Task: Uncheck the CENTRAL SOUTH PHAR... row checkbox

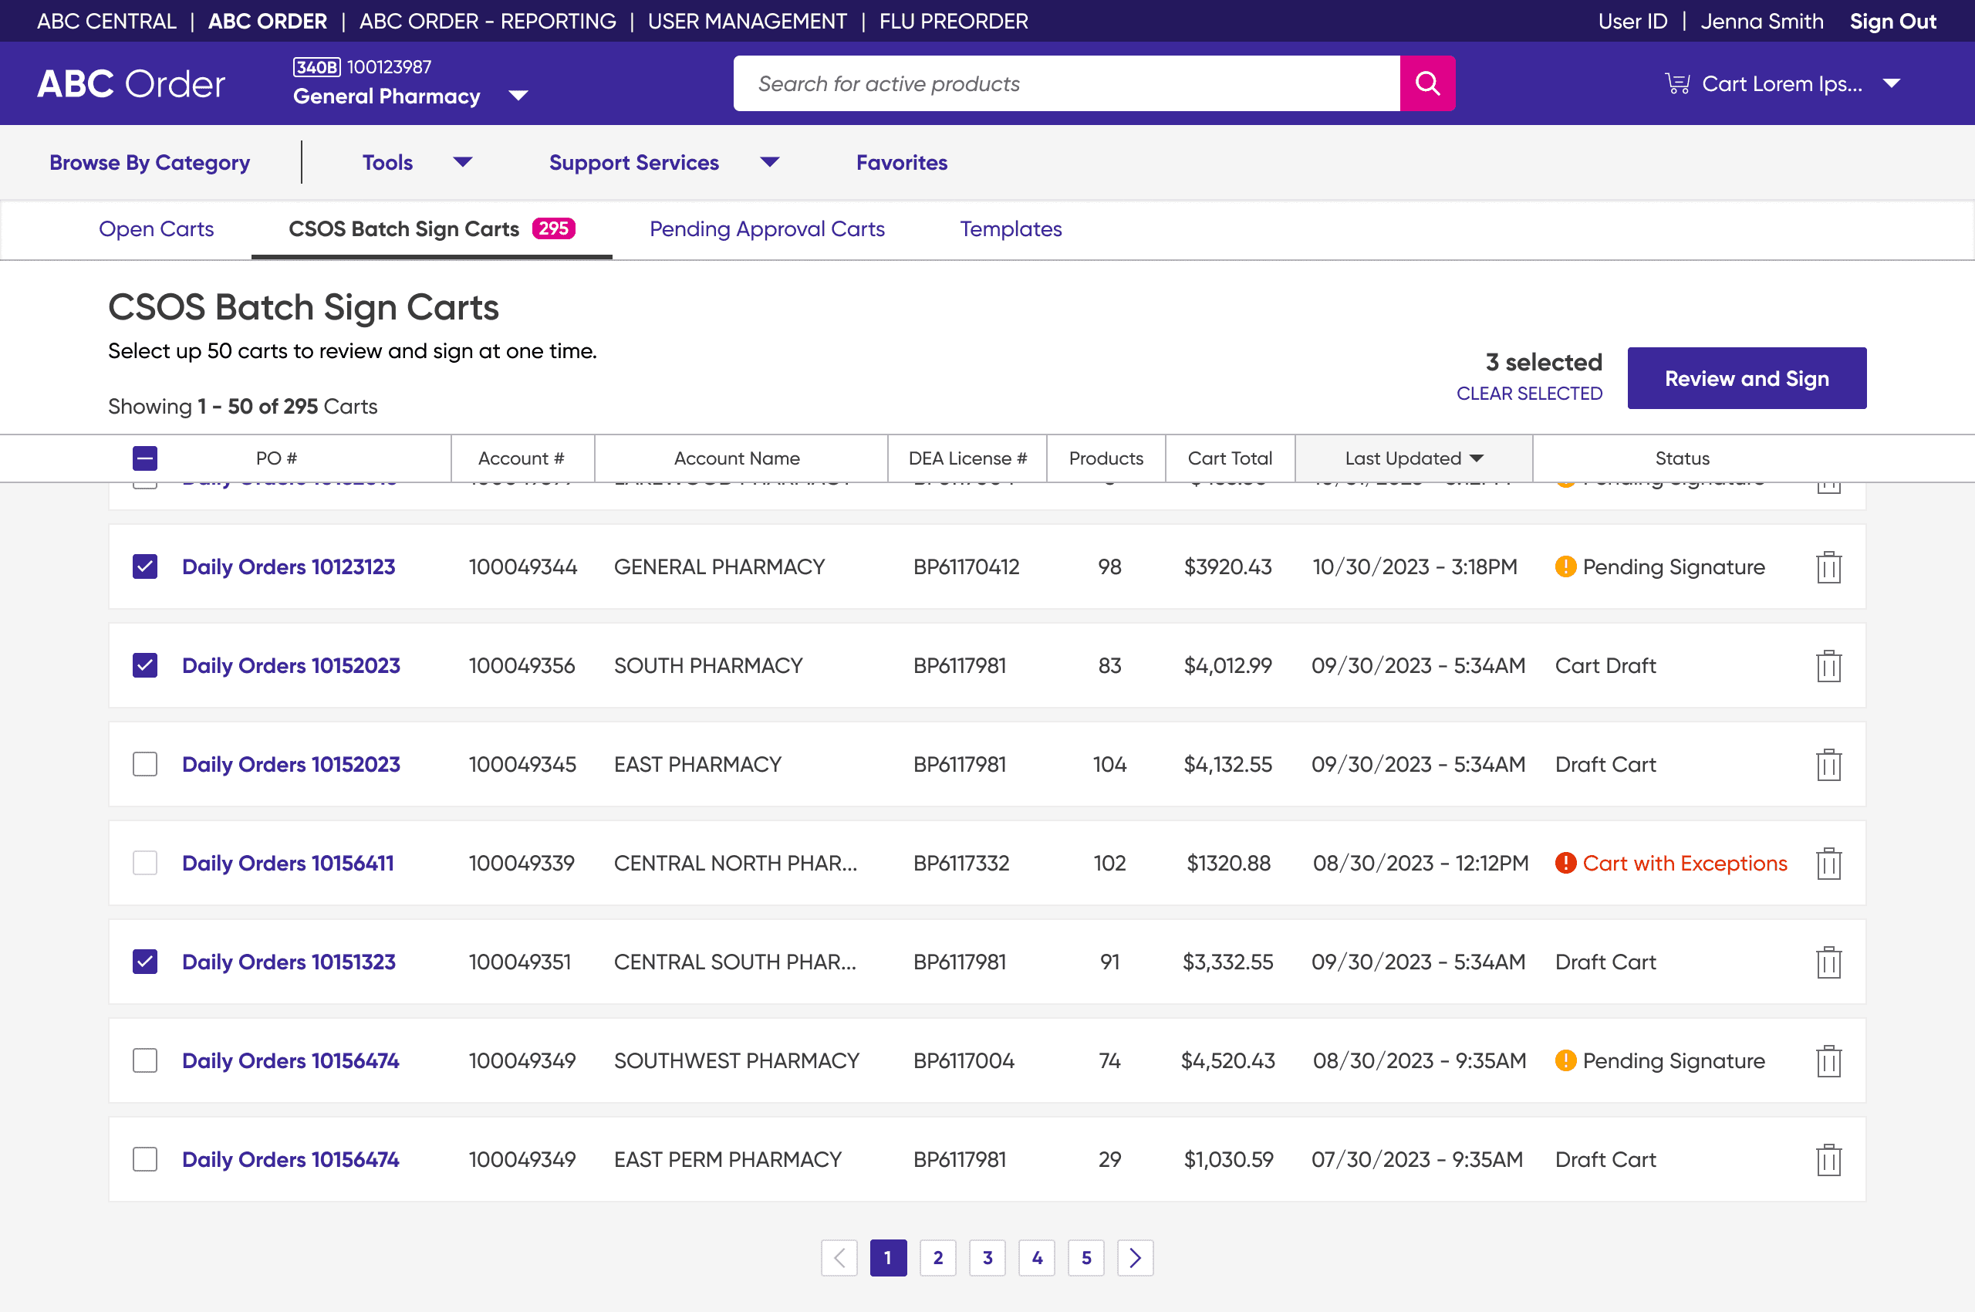Action: coord(145,962)
